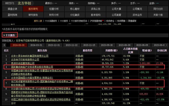Viewport: 169px width, 106px height.
Task: Open 关联个股 tab
Action: [158, 15]
